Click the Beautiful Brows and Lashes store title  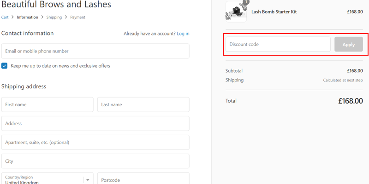(x=56, y=5)
